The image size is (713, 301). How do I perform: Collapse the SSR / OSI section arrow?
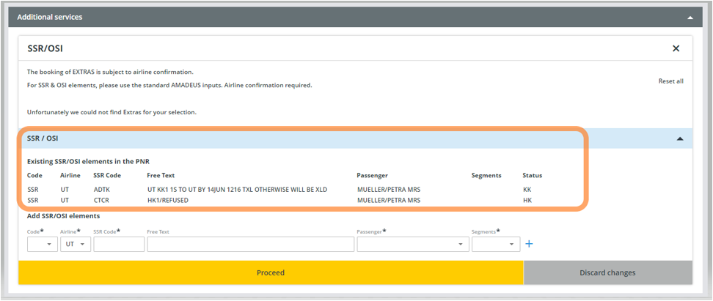click(x=680, y=138)
